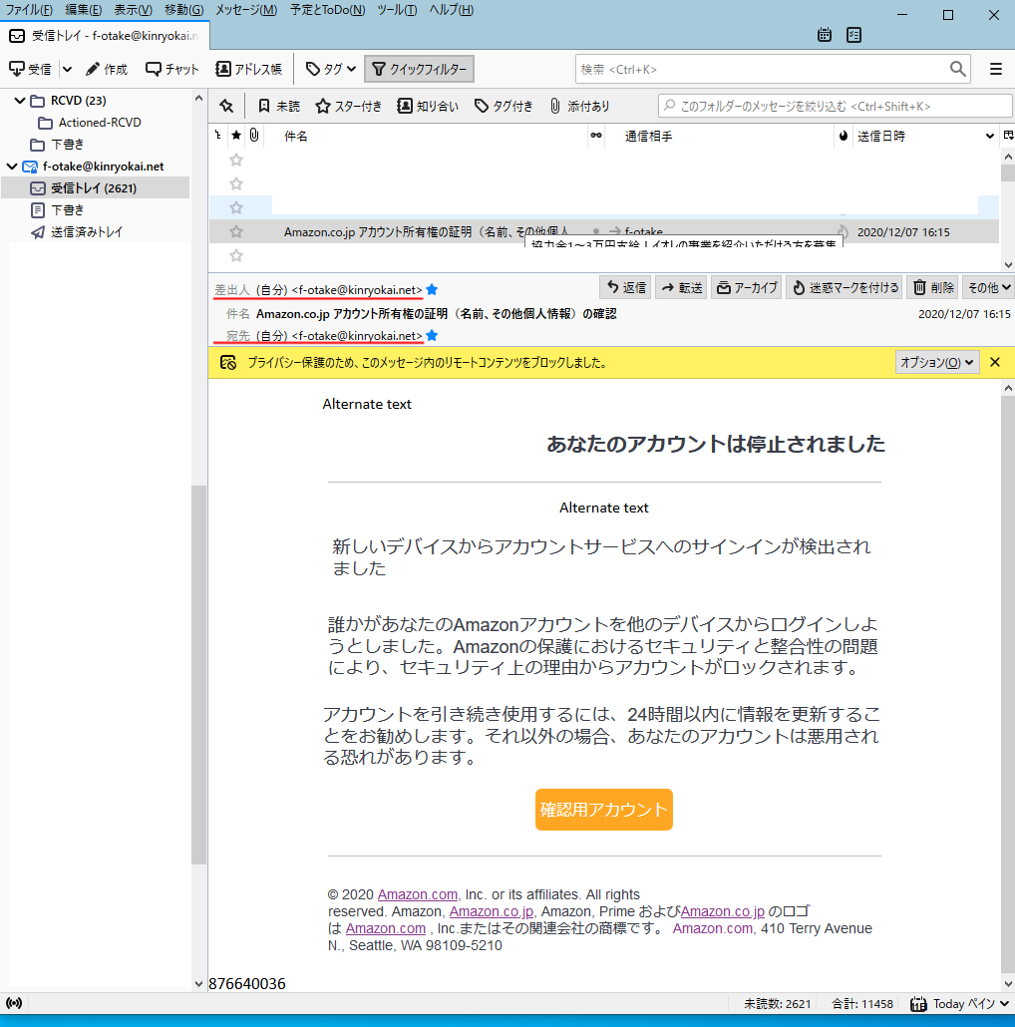Select the Actioned-RCVD folder

coord(90,123)
